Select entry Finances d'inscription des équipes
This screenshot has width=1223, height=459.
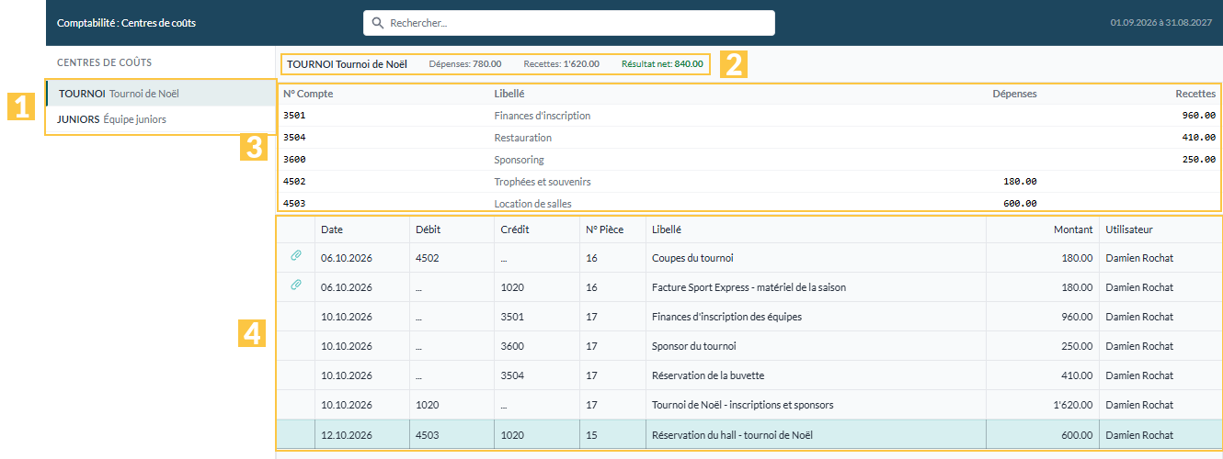pos(749,317)
